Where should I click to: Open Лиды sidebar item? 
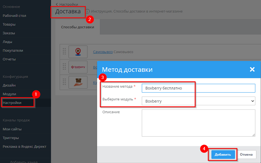(x=7, y=42)
